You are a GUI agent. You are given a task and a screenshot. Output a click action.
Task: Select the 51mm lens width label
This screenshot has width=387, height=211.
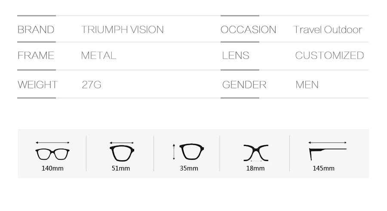(121, 168)
